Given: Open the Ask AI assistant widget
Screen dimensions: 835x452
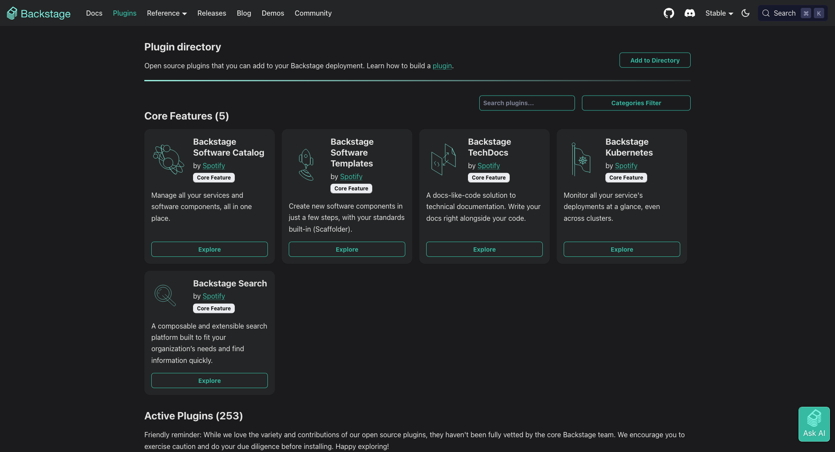Looking at the screenshot, I should tap(814, 424).
